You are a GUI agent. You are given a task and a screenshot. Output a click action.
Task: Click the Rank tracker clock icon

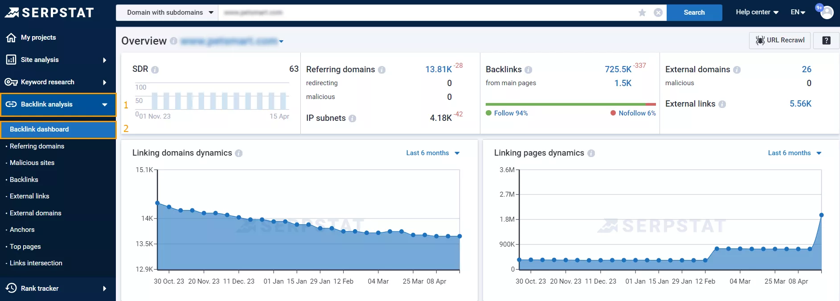point(11,288)
